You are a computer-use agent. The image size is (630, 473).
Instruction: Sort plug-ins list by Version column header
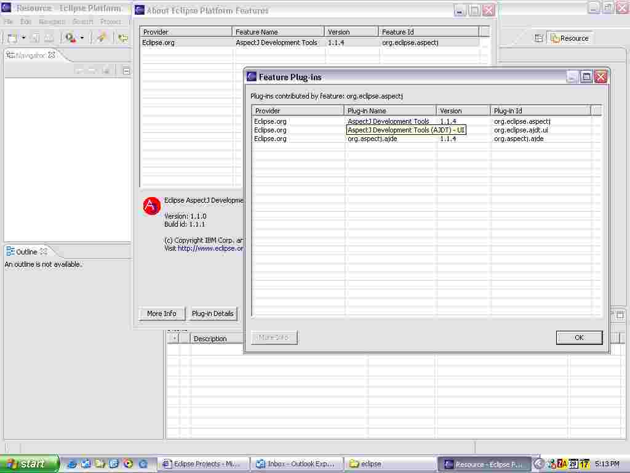point(463,111)
